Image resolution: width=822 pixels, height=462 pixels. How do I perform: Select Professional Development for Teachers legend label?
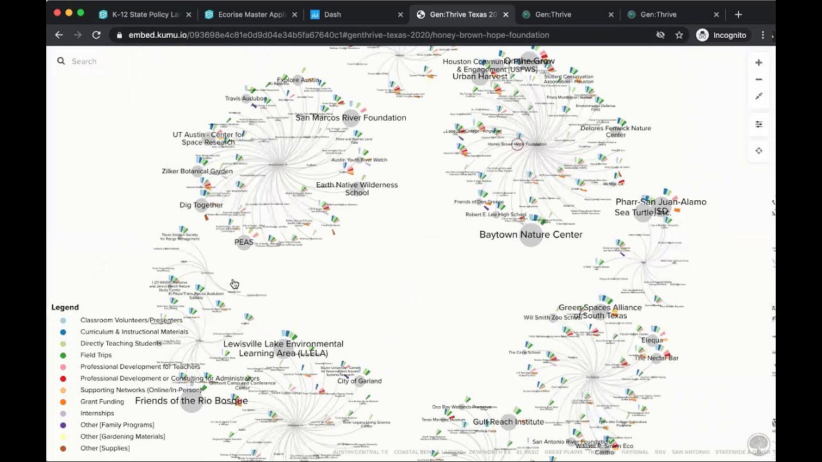coord(140,367)
